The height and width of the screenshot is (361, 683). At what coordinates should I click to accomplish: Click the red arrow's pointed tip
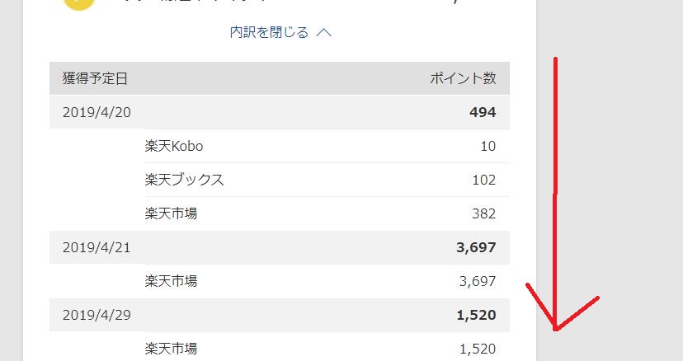pos(556,329)
